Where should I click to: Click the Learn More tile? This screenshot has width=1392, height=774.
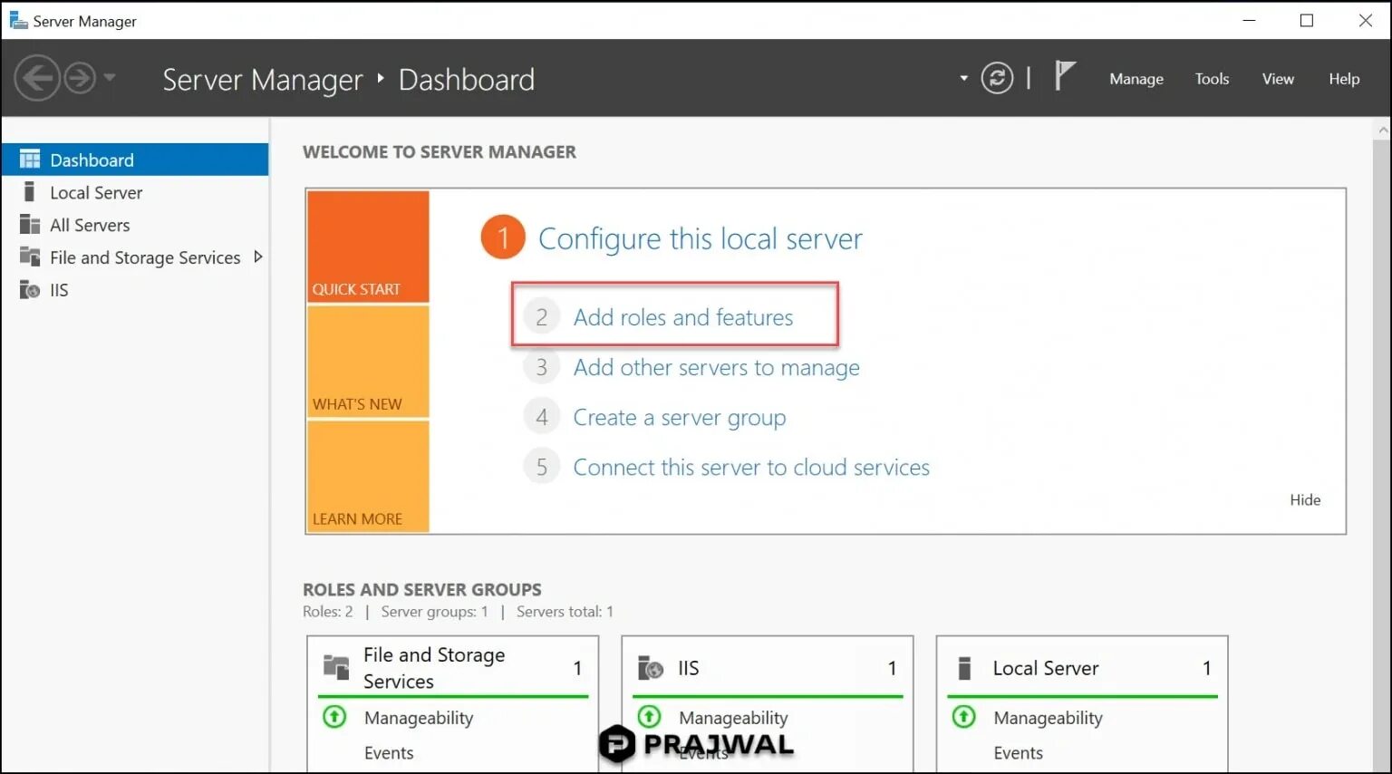(x=368, y=477)
